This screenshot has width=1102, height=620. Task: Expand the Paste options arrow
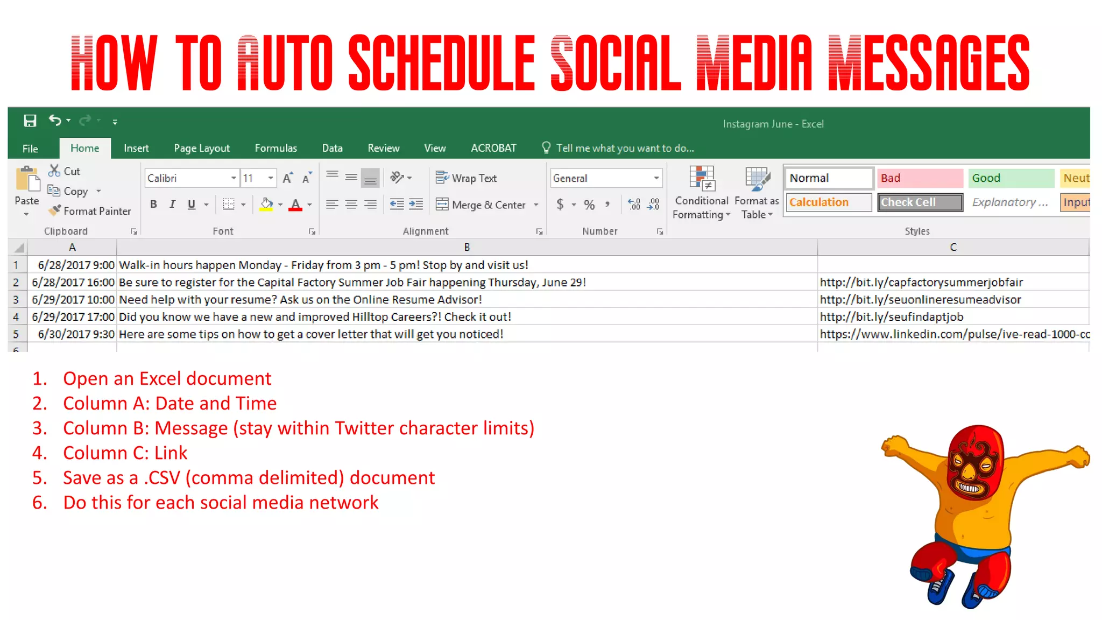[x=26, y=214]
